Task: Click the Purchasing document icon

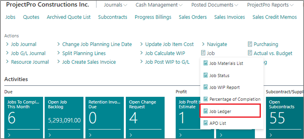Action: click(250, 44)
